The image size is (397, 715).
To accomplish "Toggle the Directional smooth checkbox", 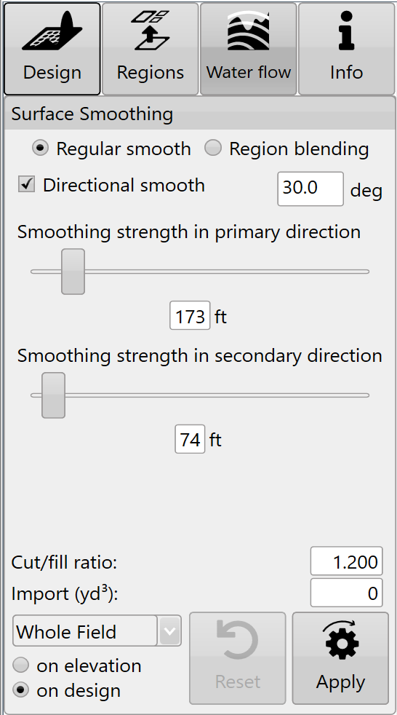I will tap(26, 184).
